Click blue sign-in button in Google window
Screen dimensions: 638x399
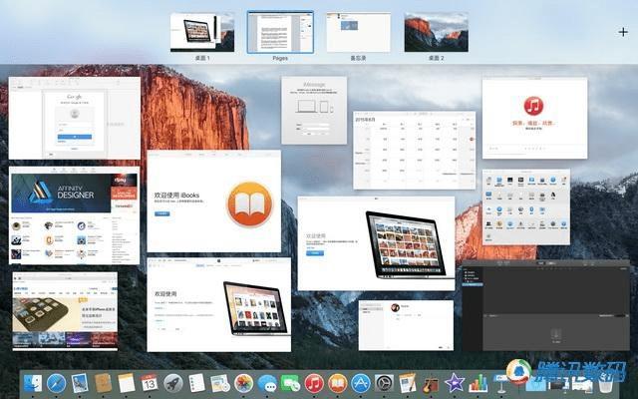tap(75, 138)
